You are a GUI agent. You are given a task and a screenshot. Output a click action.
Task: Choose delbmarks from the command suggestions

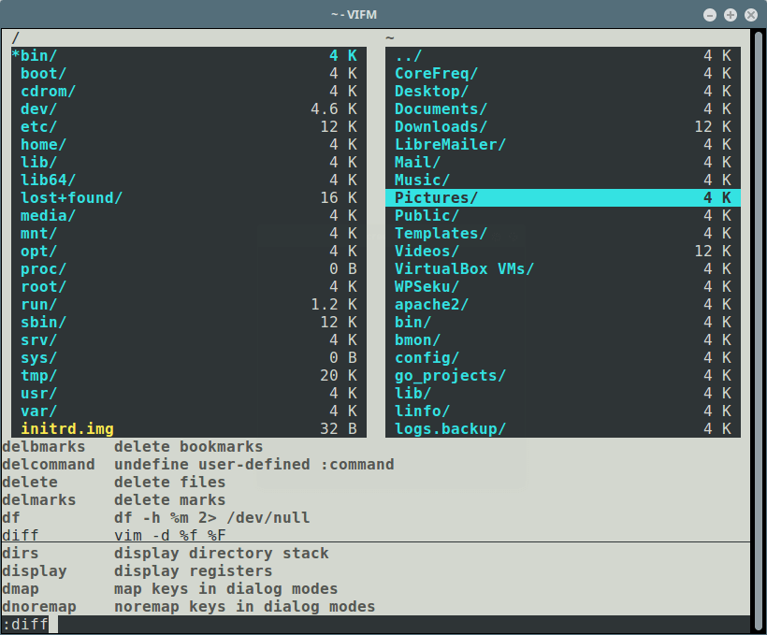pos(44,446)
